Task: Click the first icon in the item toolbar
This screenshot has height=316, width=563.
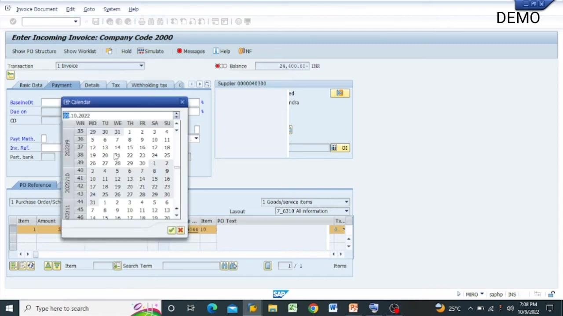Action: click(13, 266)
